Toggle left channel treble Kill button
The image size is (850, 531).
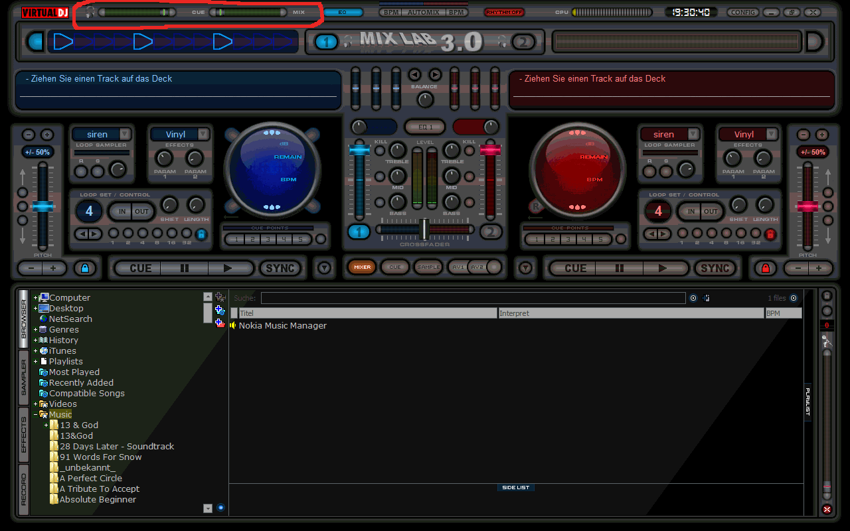(380, 151)
